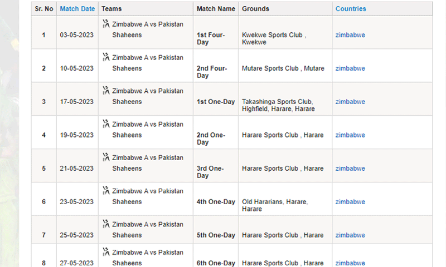
Task: Click the Kwekwe Sports Club ground cell
Action: 285,32
